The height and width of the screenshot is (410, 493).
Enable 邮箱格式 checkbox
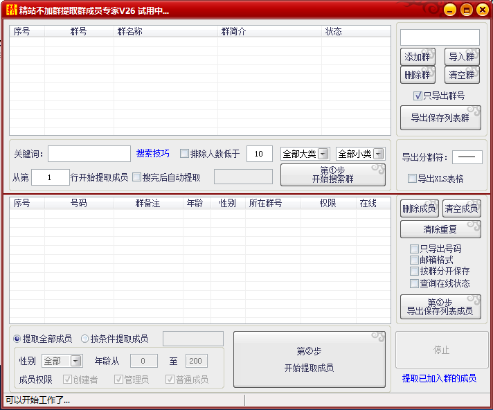pos(414,260)
